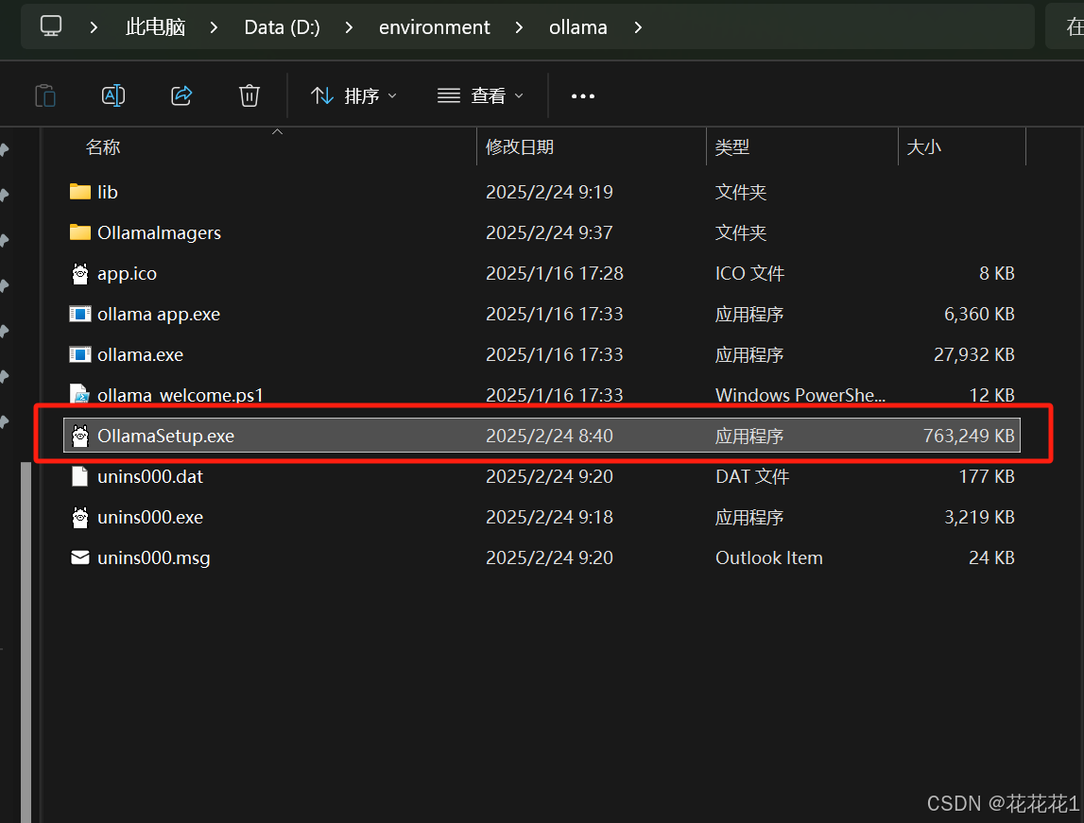Screen dimensions: 1084x823
Task: Go to environment folder in breadcrumb
Action: point(434,27)
